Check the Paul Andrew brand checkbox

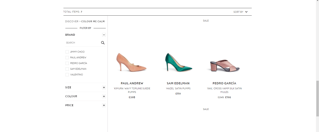[67, 57]
